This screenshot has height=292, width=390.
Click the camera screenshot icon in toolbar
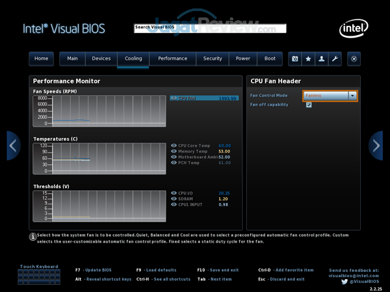click(295, 58)
